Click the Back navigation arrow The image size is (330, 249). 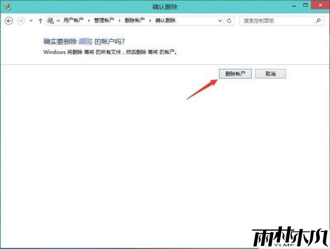coord(8,21)
